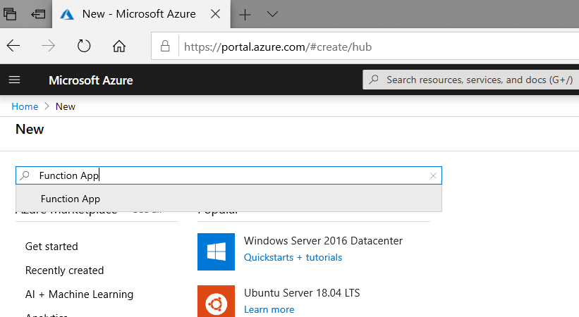This screenshot has width=579, height=317.
Task: Click the magnifier icon in marketplace search
Action: [25, 175]
